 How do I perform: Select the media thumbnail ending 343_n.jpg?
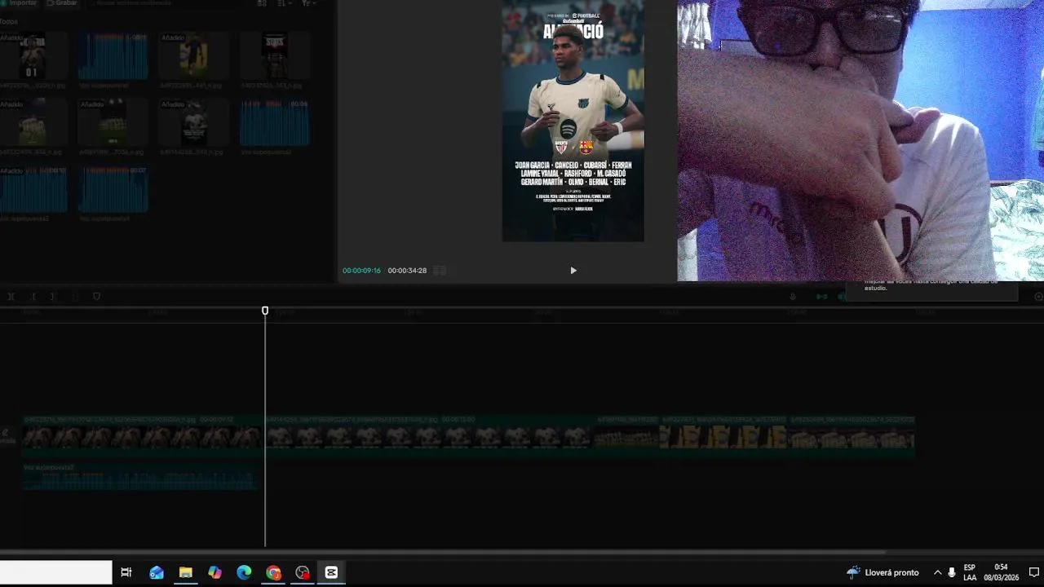[274, 55]
